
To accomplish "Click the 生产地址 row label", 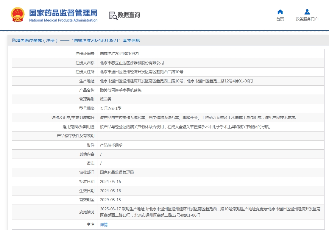I will (87, 81).
